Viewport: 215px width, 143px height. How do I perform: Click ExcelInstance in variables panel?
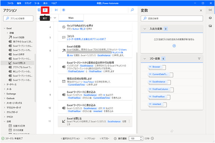pos(159,82)
